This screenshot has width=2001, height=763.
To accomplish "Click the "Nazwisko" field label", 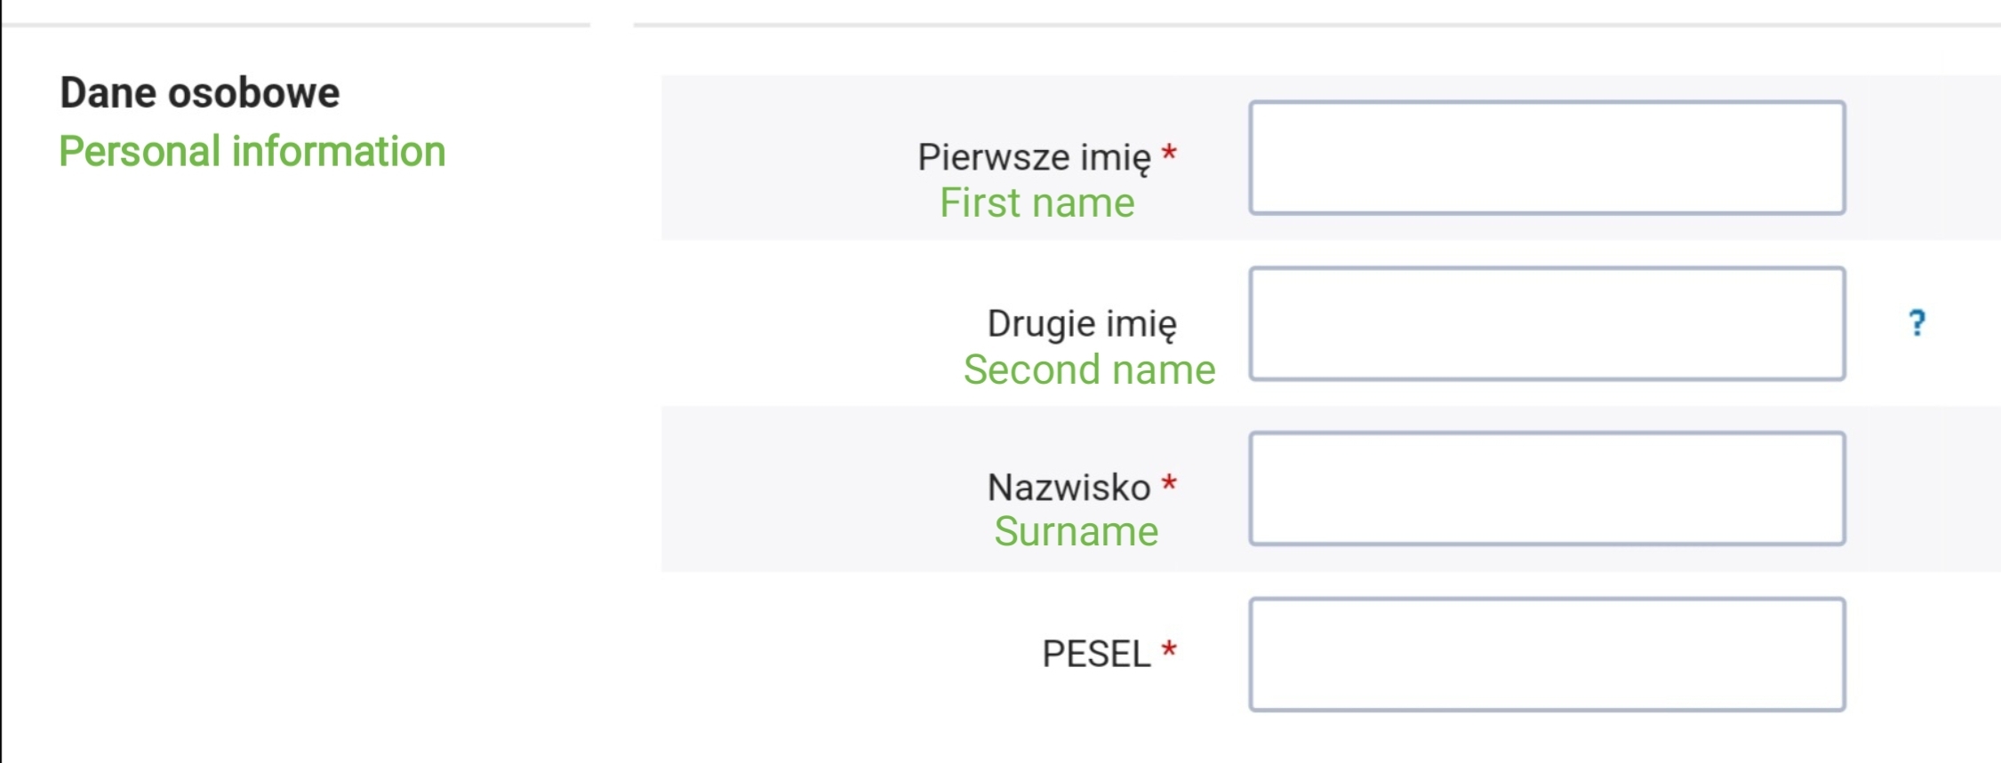I will pos(1069,488).
